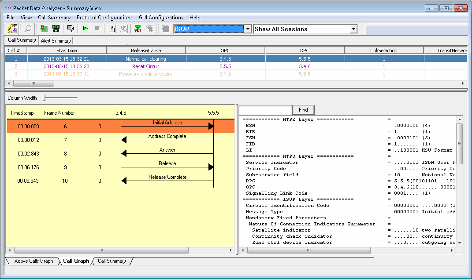Open the Show All Sessions dropdown
472x279 pixels.
[354, 29]
